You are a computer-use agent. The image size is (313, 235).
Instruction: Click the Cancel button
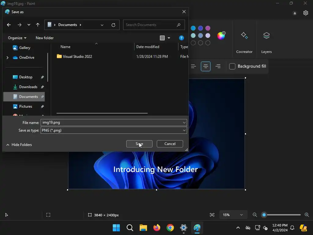click(170, 144)
